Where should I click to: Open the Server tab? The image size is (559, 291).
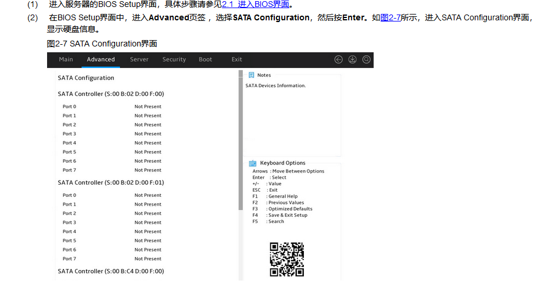139,59
